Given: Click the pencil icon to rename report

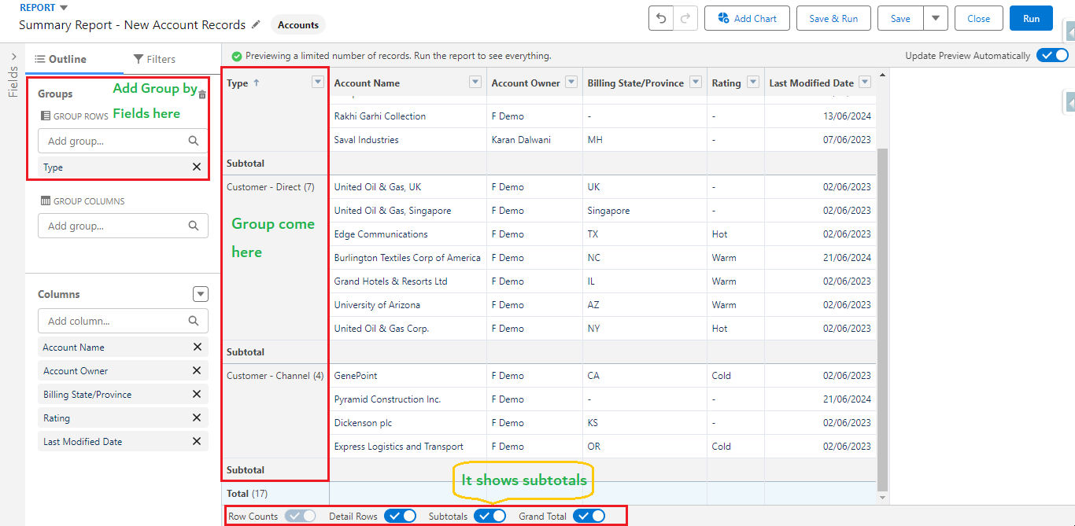Looking at the screenshot, I should point(256,25).
